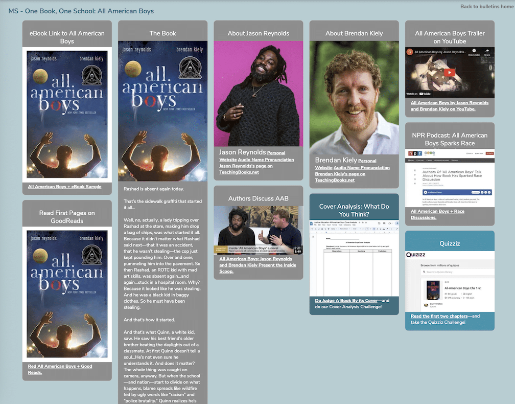Click the Watch later clock icon
The height and width of the screenshot is (404, 515).
[x=474, y=52]
